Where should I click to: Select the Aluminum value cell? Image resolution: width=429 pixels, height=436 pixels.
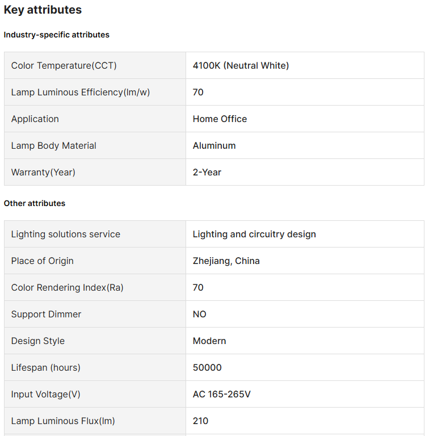[214, 146]
